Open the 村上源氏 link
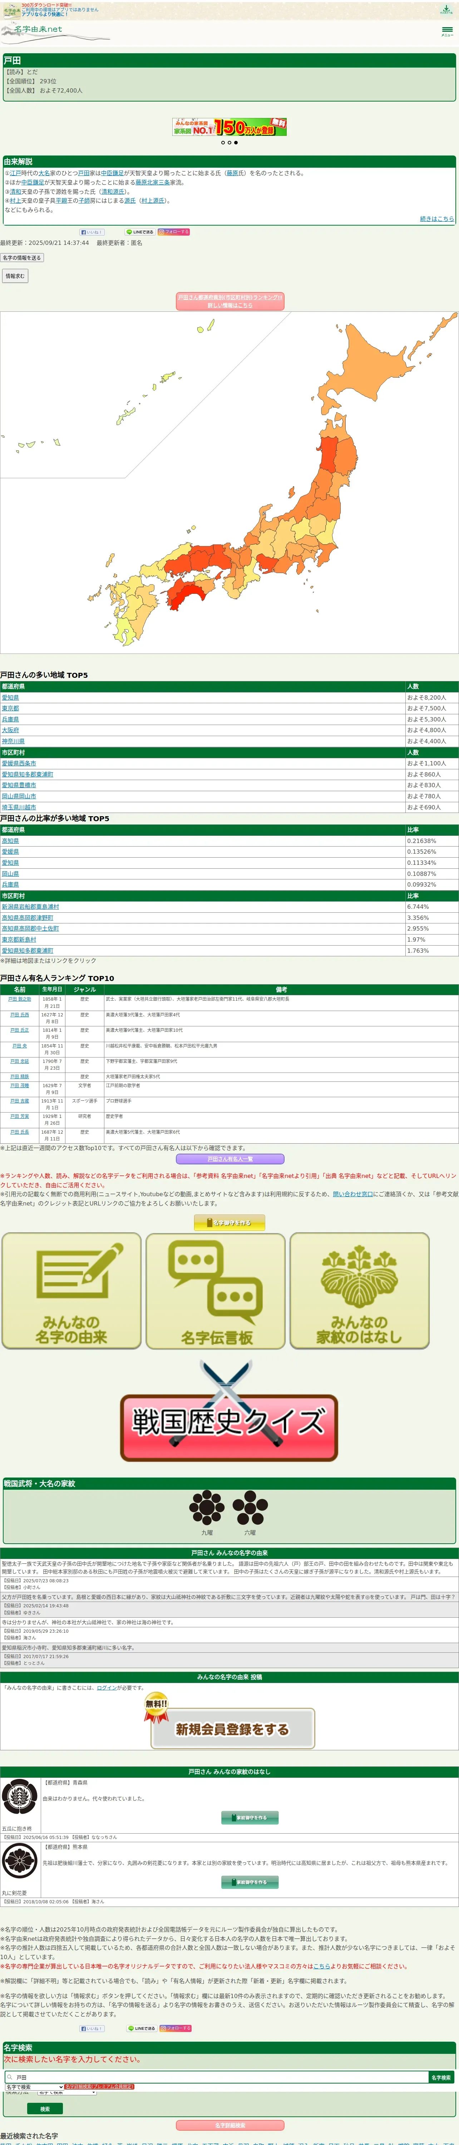The image size is (459, 2145). (152, 201)
